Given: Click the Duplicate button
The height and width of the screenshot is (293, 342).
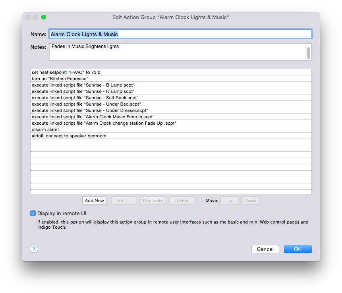Looking at the screenshot, I should coord(153,200).
